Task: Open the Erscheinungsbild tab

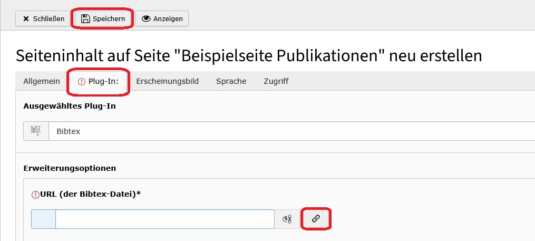Action: 167,81
